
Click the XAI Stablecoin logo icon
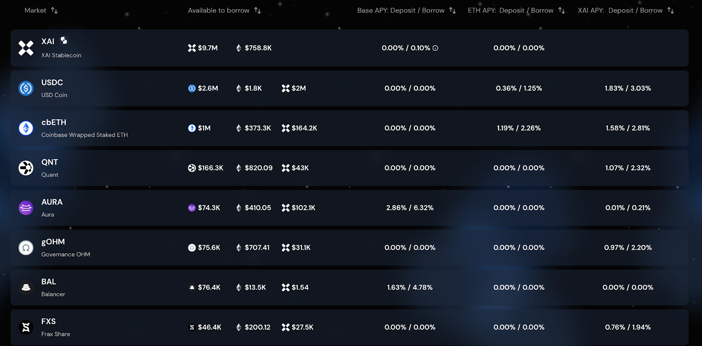coord(26,48)
